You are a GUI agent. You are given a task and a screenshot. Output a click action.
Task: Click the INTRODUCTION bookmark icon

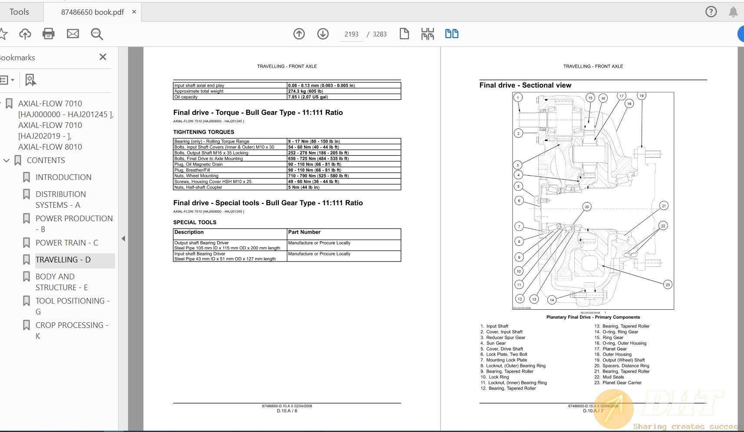[x=26, y=177]
